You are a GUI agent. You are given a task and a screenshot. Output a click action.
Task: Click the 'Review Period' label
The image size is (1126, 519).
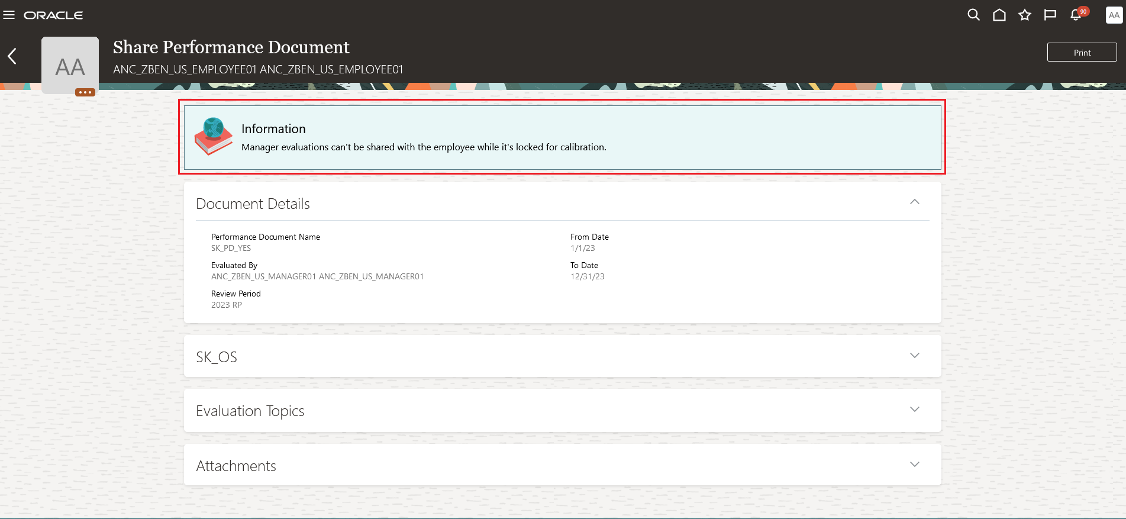[236, 294]
